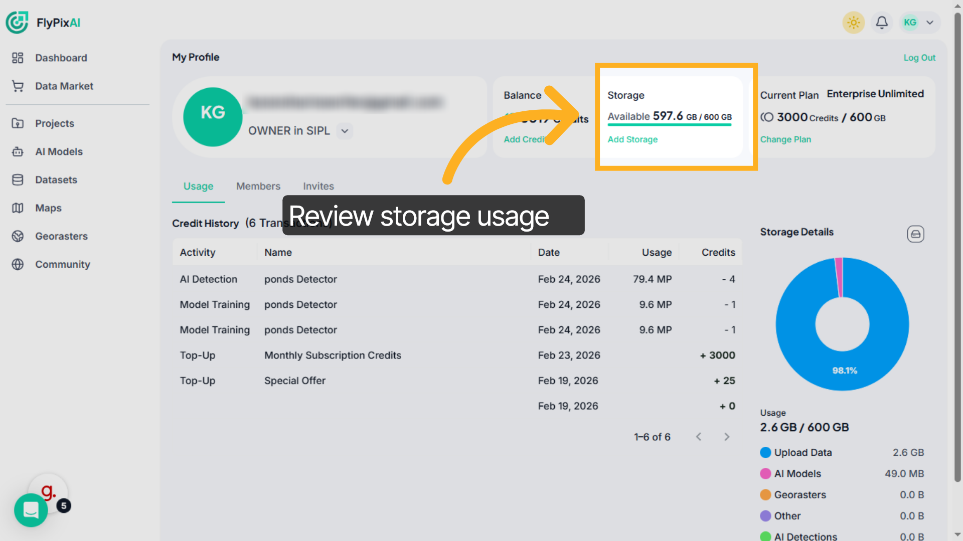
Task: Click the Add Storage link
Action: [632, 139]
